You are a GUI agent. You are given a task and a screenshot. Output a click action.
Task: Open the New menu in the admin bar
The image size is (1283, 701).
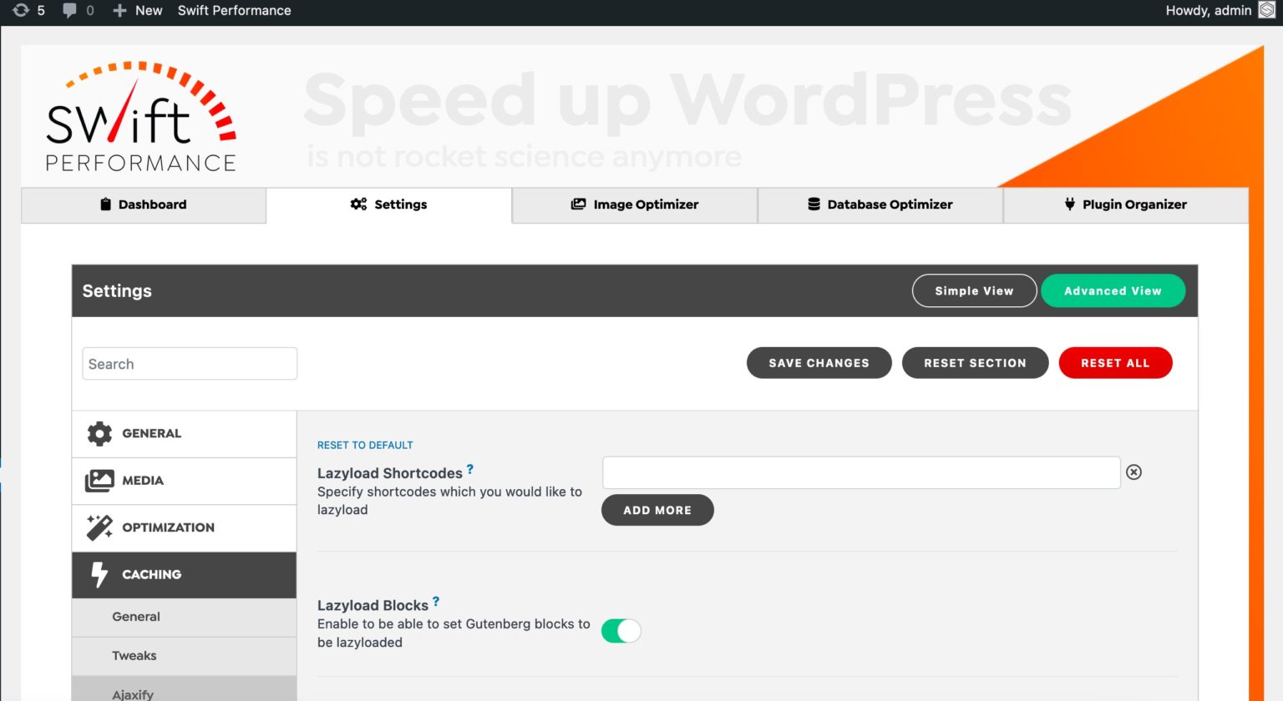coord(138,11)
